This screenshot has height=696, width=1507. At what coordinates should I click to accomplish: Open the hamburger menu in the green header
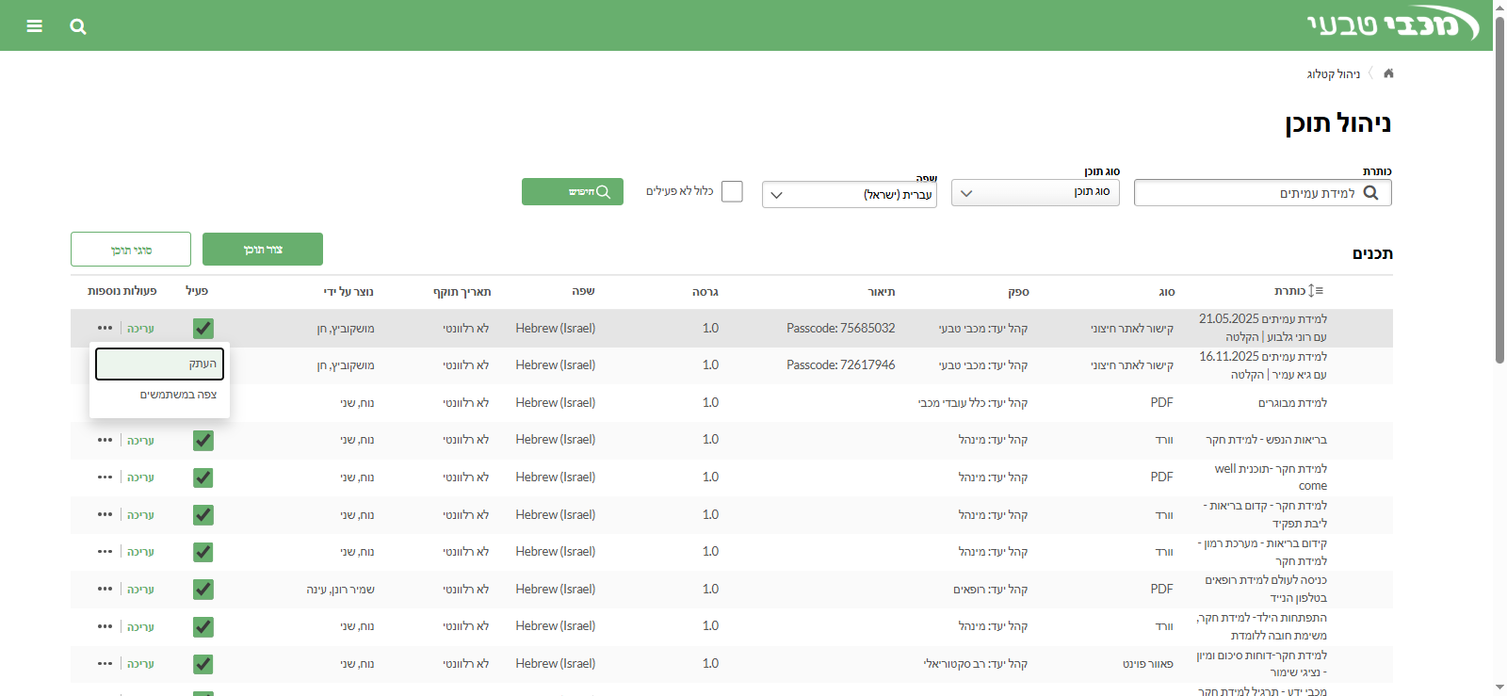pyautogui.click(x=35, y=25)
